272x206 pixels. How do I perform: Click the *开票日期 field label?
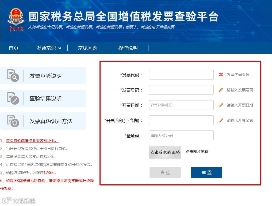131,105
